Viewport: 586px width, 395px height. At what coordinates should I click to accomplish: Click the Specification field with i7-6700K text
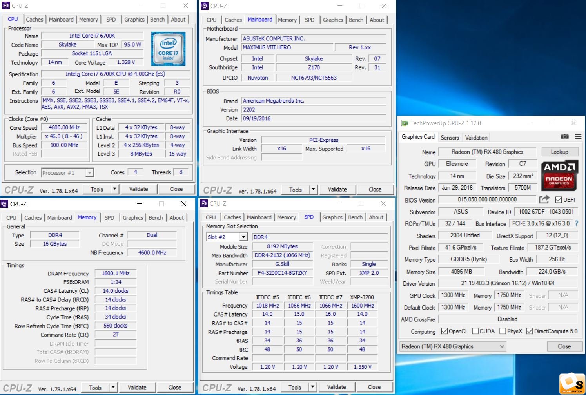tap(115, 74)
